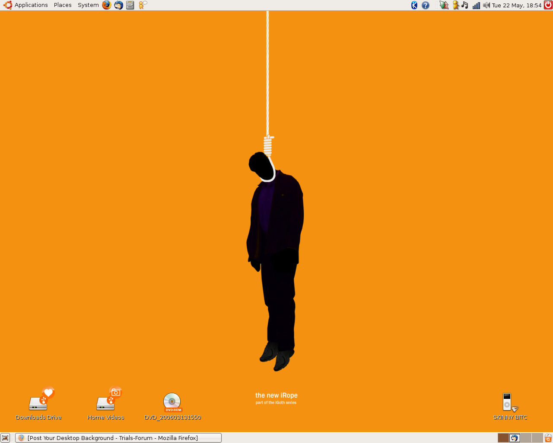Click the yellow buddy messenger tray icon
Viewport: 553px width, 443px height.
(455, 5)
